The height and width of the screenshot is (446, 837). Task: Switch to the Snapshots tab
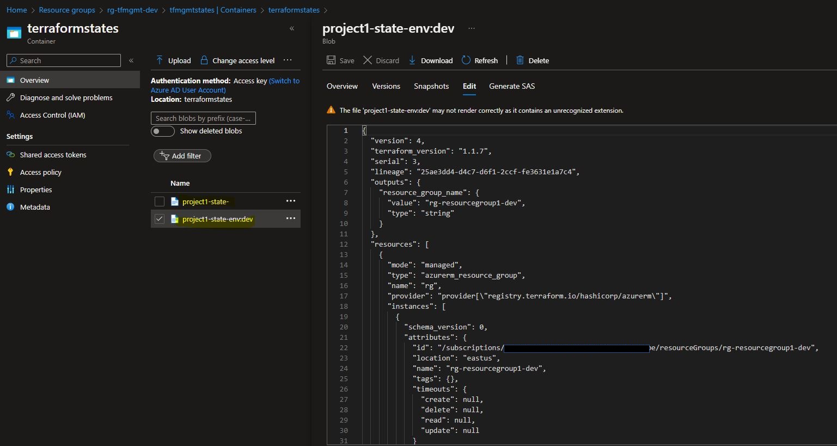click(x=431, y=86)
